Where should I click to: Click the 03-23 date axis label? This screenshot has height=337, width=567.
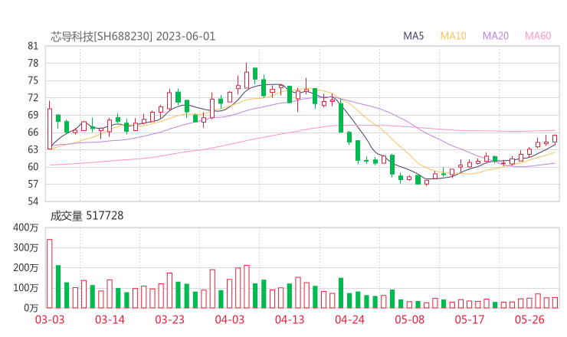169,319
